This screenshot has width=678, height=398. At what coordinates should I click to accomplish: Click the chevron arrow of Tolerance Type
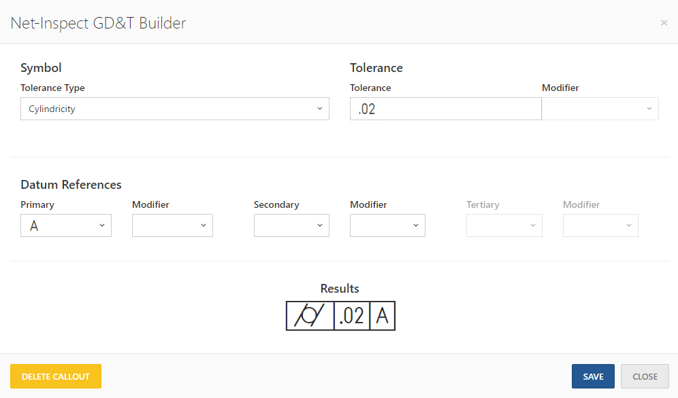(x=319, y=109)
